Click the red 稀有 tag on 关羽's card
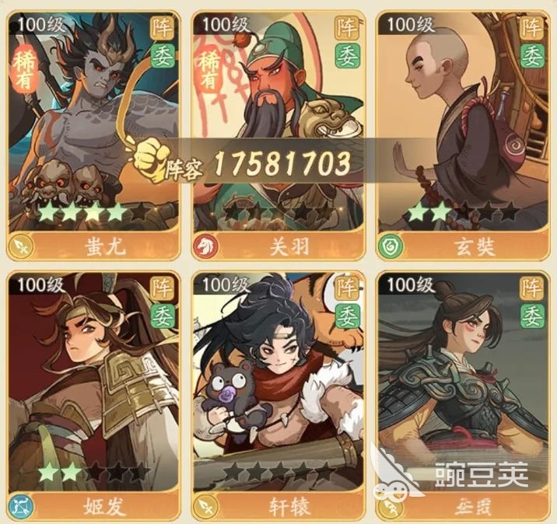Image resolution: width=557 pixels, height=524 pixels. click(209, 69)
